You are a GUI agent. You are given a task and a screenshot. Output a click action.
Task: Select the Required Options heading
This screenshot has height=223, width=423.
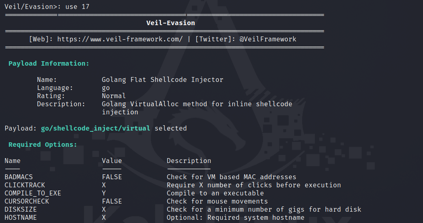tap(43, 145)
